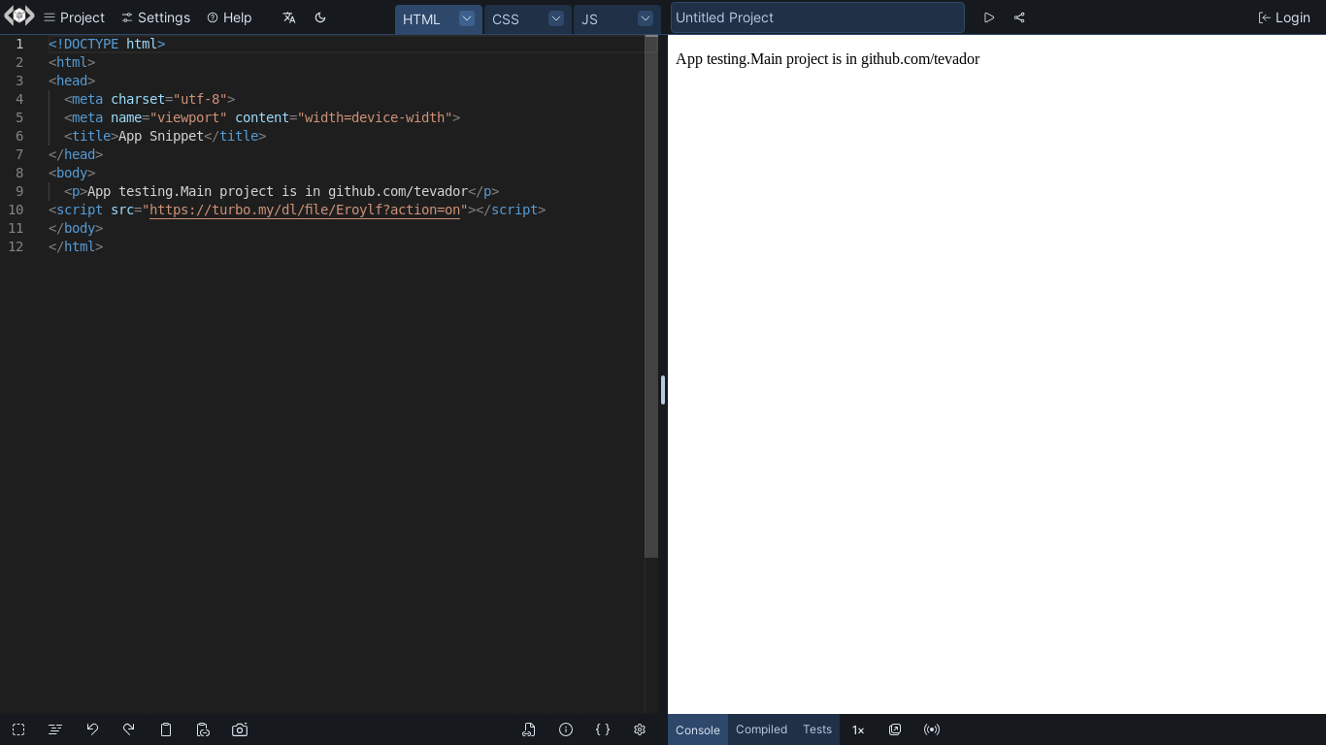Click the broadcast icon
The width and height of the screenshot is (1326, 745).
click(x=932, y=729)
